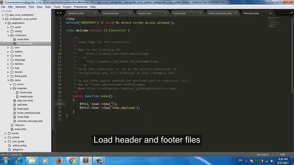Close the autoload.php tab

(x=130, y=13)
